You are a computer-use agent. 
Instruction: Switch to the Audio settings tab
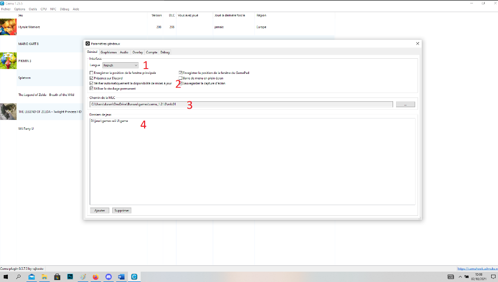coord(124,52)
